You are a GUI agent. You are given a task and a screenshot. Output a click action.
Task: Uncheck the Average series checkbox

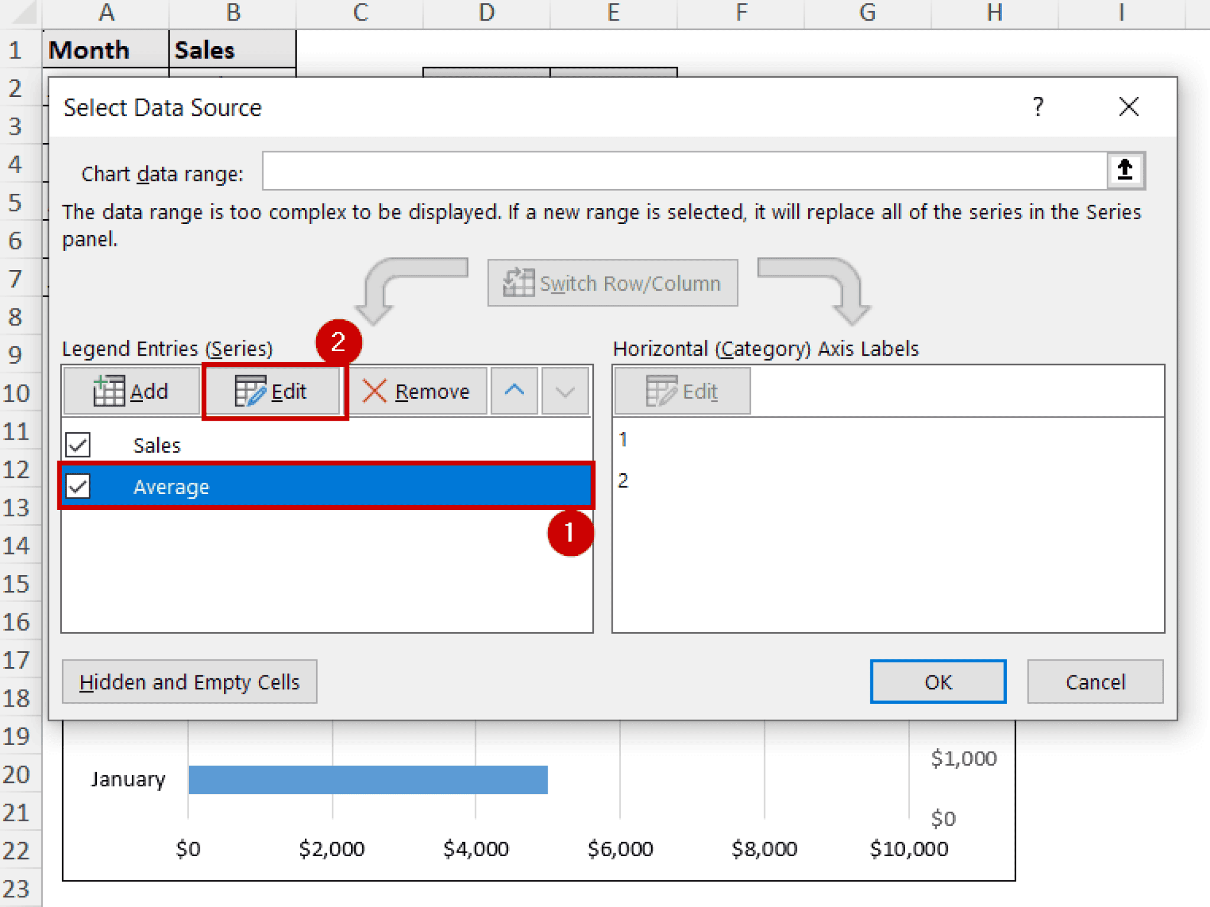pos(78,486)
